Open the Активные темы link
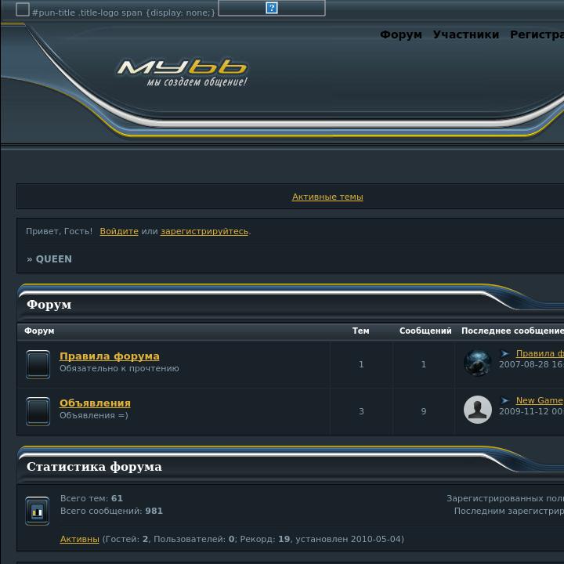Screen dimensions: 564x564 (327, 197)
